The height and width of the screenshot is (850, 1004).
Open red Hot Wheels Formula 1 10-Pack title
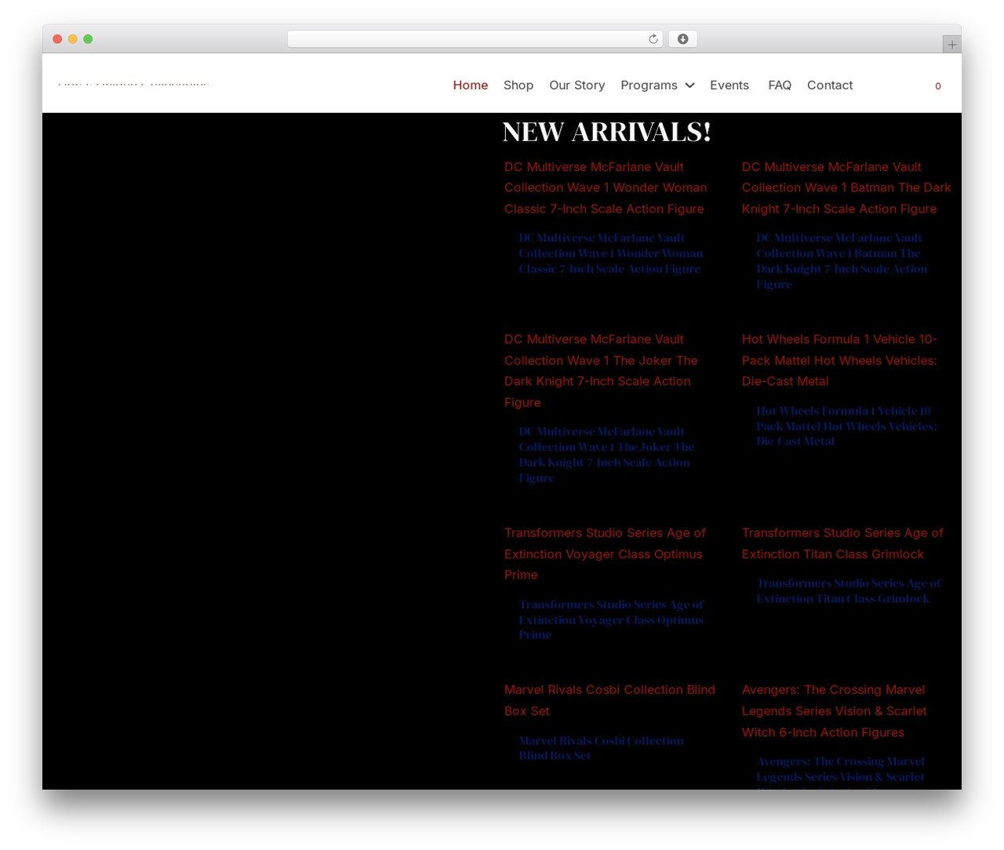839,360
